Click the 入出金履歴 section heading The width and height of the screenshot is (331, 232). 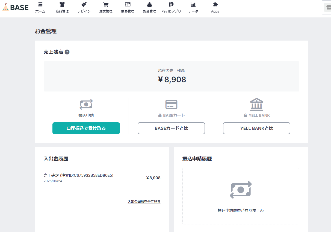point(56,159)
